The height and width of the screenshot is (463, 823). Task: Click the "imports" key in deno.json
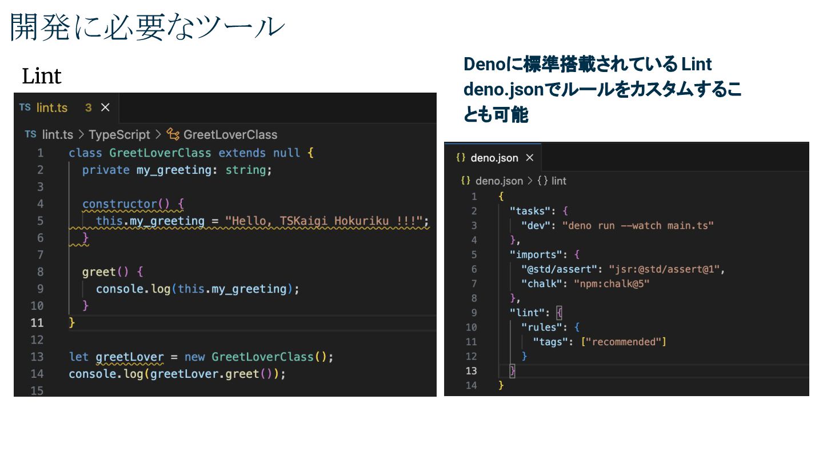click(537, 254)
